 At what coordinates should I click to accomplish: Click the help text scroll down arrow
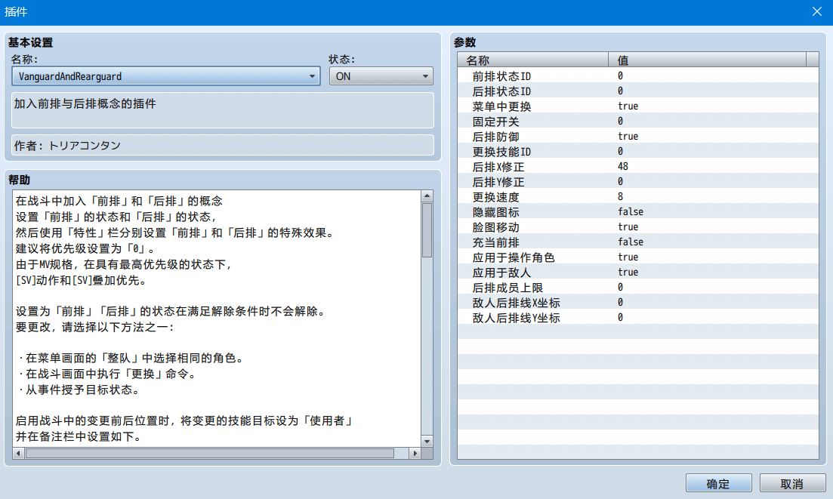coord(427,442)
